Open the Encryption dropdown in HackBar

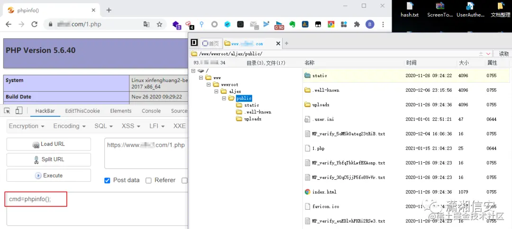click(26, 126)
